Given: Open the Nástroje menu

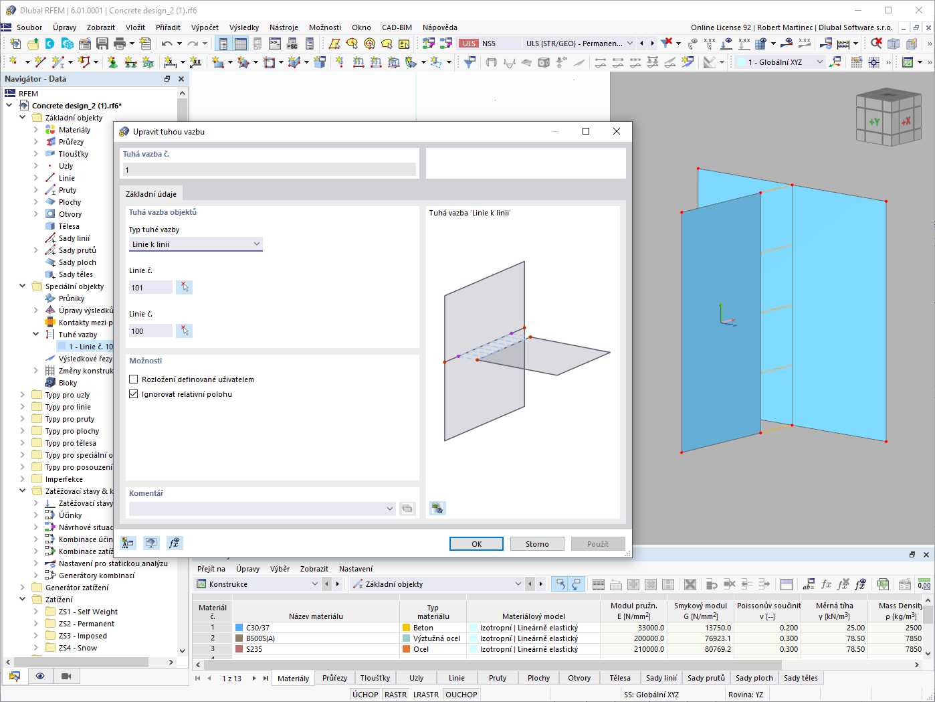Looking at the screenshot, I should click(284, 27).
